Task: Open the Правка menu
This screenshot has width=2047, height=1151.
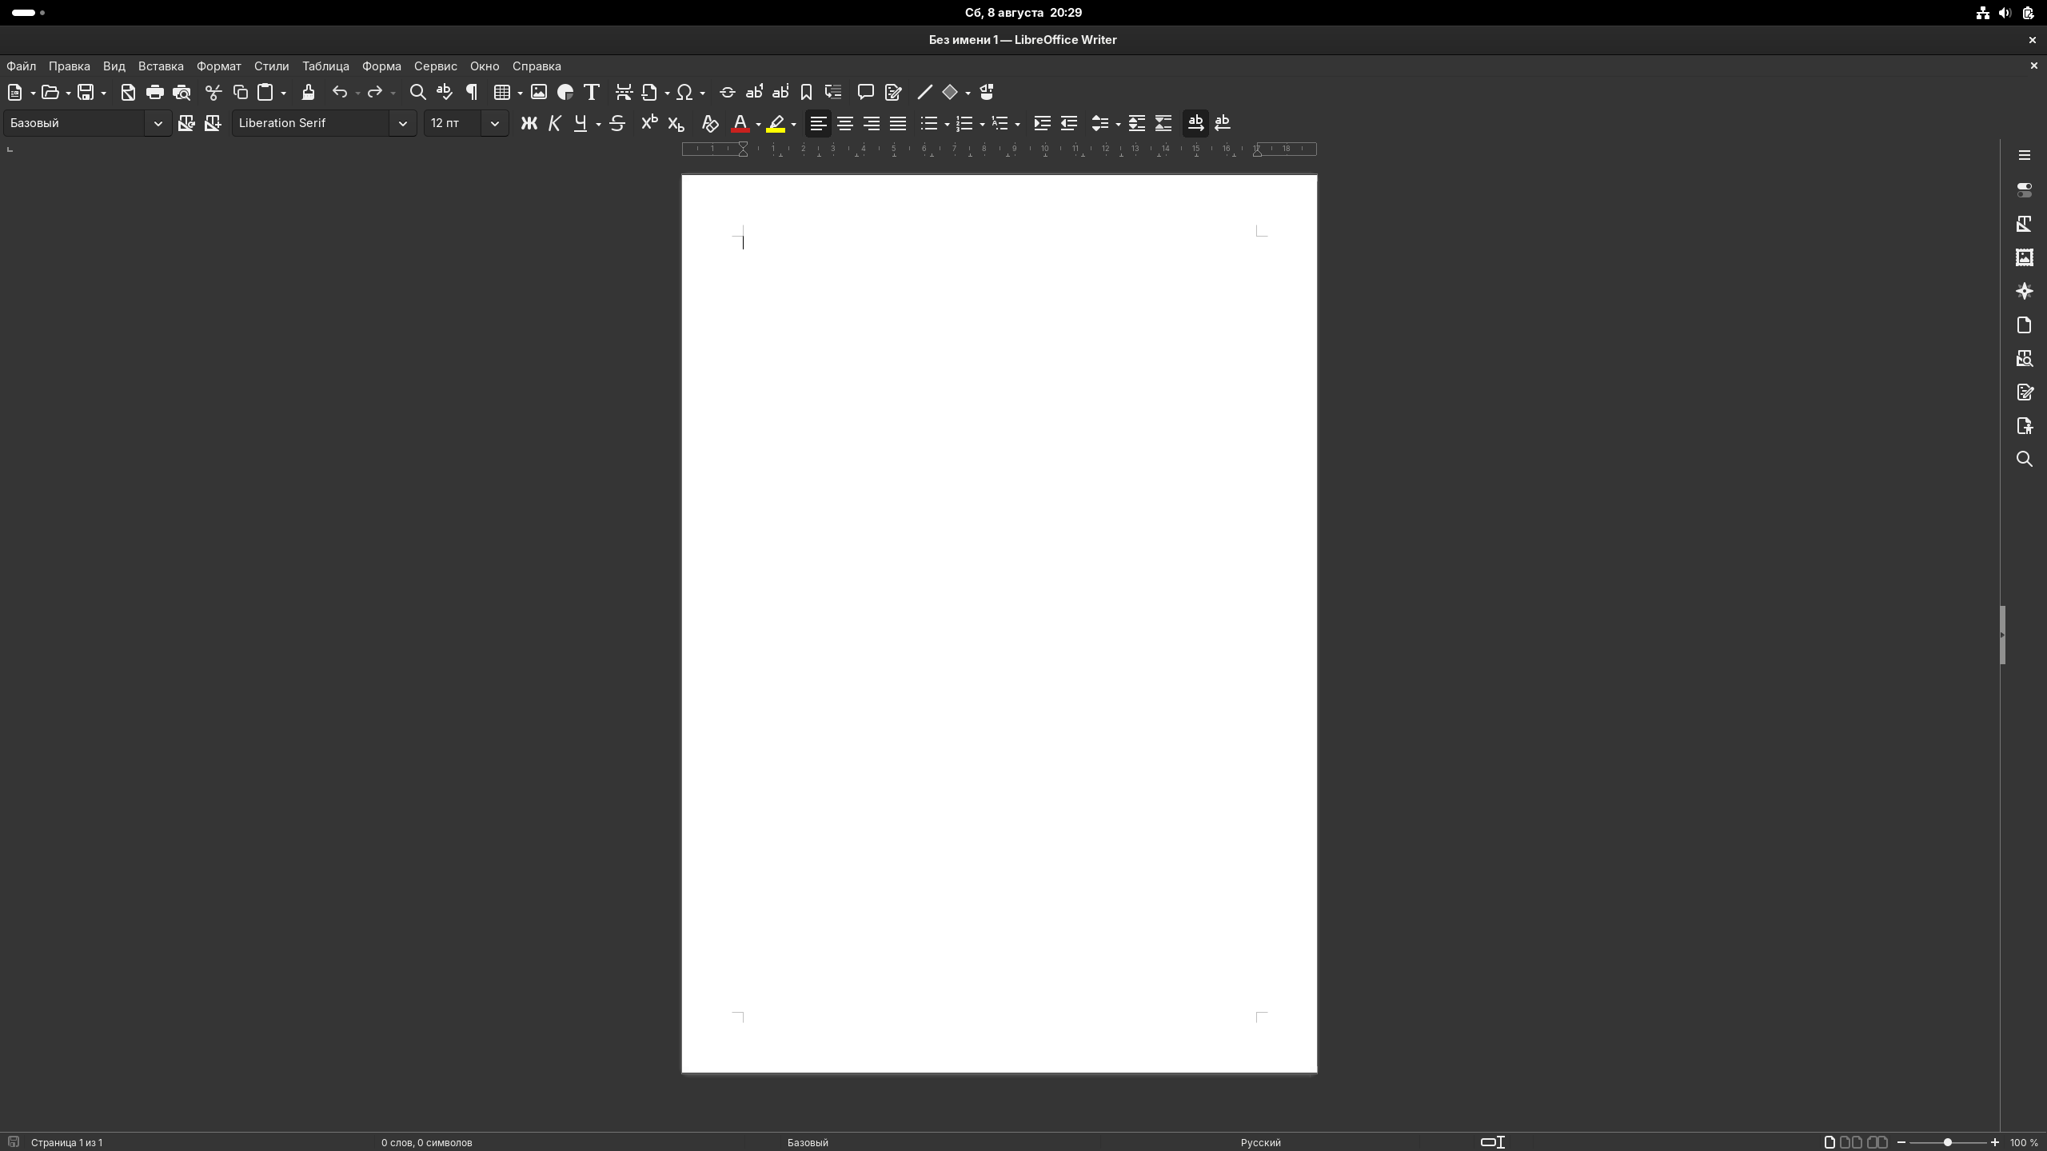Action: pos(69,66)
